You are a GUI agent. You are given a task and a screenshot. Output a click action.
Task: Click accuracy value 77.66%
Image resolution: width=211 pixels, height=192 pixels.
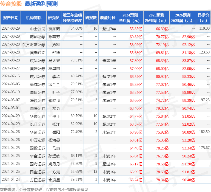point(76,92)
